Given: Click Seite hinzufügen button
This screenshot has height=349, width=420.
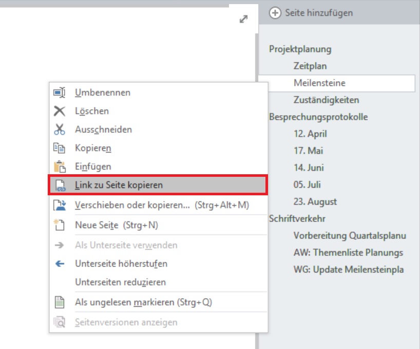Looking at the screenshot, I should point(312,13).
